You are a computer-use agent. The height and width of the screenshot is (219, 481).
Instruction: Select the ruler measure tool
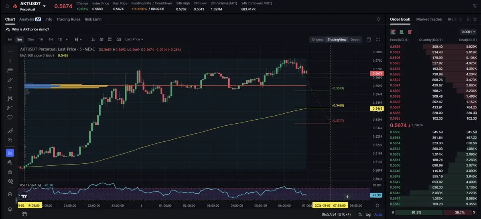[10, 131]
